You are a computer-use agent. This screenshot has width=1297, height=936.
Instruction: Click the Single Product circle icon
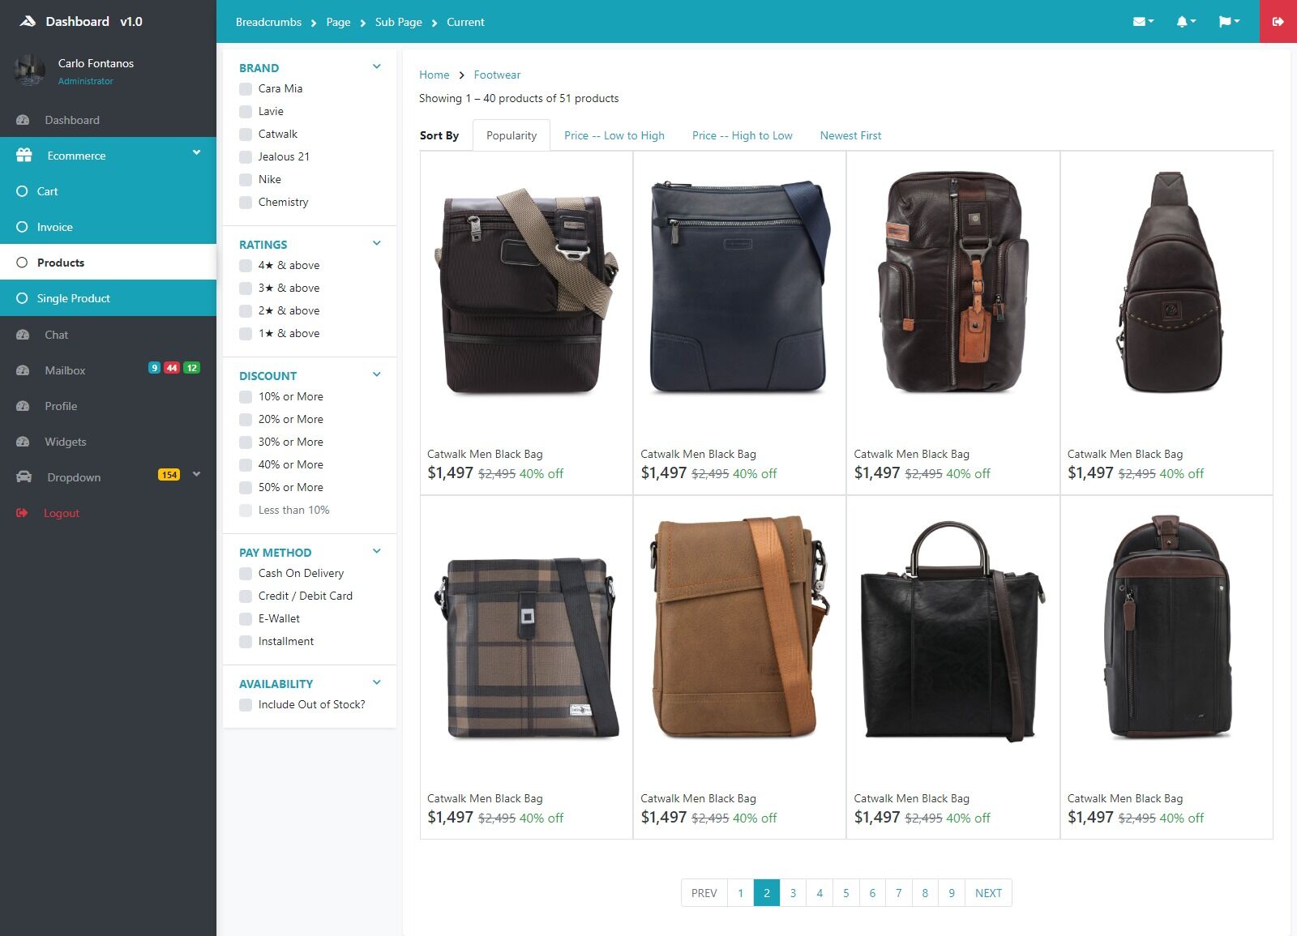coord(22,298)
